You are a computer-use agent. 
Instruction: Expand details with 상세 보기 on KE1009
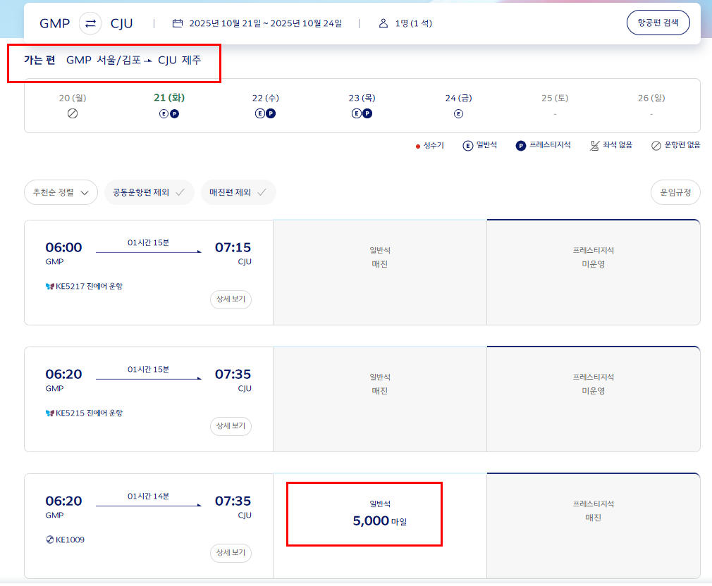pos(231,553)
